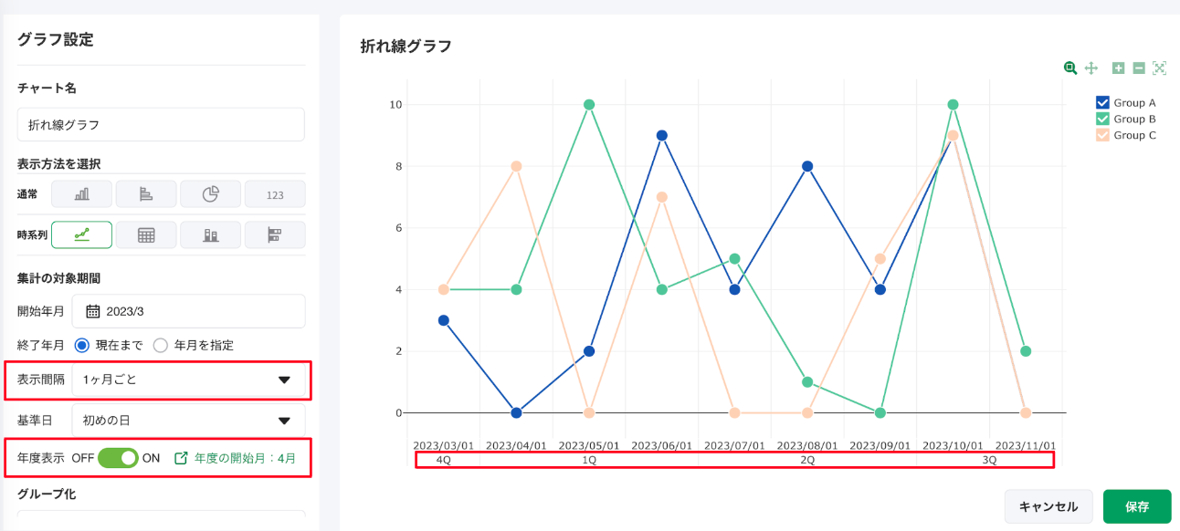Open the 開始年月 date picker

coord(188,311)
